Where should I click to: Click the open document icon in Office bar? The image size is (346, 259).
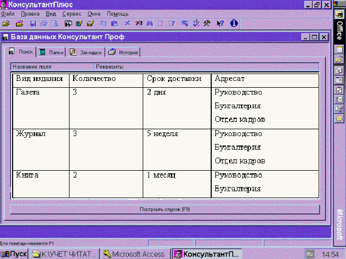[x=339, y=59]
